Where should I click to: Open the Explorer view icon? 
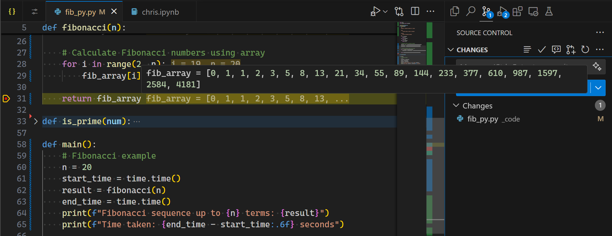coord(454,11)
